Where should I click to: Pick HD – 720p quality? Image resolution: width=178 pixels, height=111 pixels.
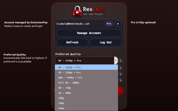(x=86, y=88)
